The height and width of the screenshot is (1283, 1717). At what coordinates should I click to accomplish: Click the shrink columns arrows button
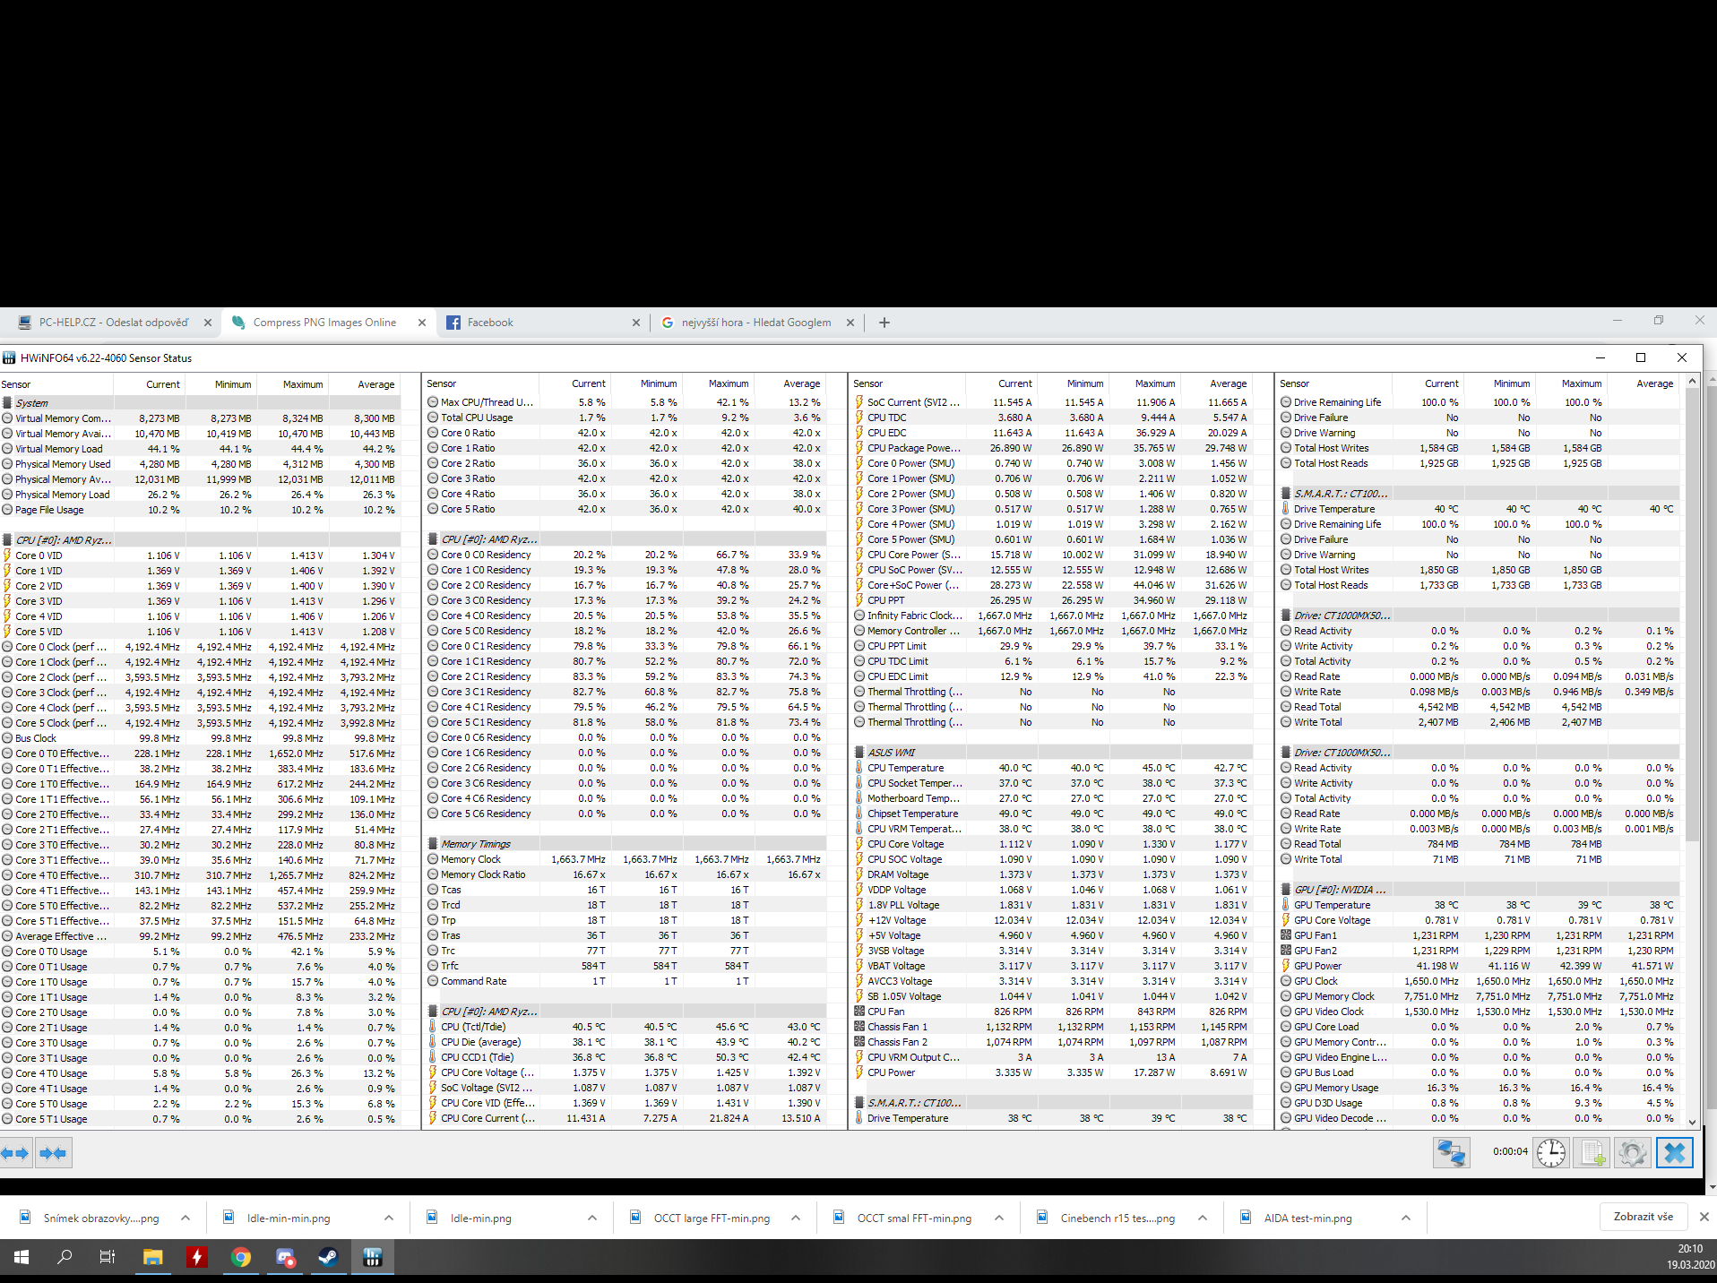[54, 1153]
